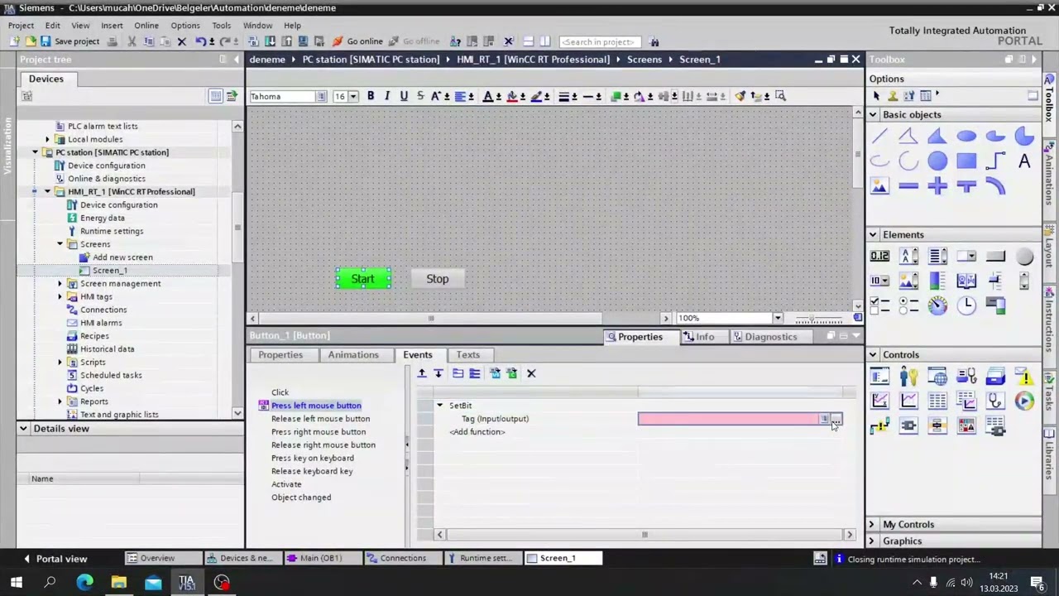The width and height of the screenshot is (1059, 596).
Task: Open font name Tahoma dropdown
Action: coord(321,97)
